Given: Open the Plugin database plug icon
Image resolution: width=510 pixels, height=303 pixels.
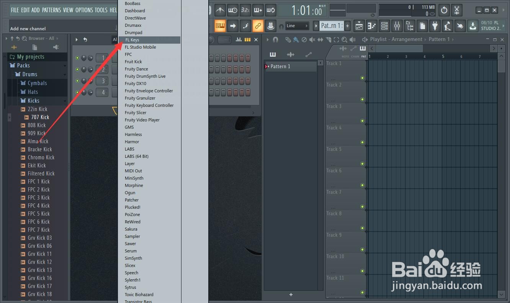Looking at the screenshot, I should 435,26.
